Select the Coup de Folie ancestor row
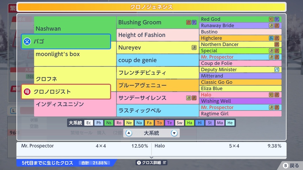 pyautogui.click(x=240, y=63)
